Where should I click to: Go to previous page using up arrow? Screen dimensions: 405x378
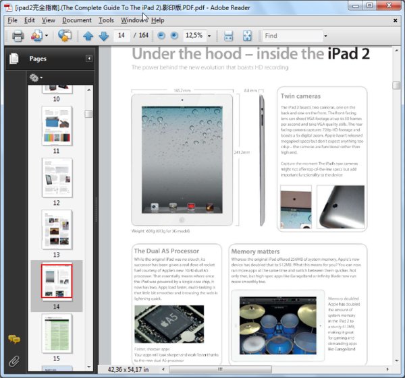(x=88, y=36)
